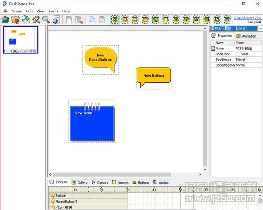
Task: Click the BackImageStyle Normal value
Action: point(248,65)
